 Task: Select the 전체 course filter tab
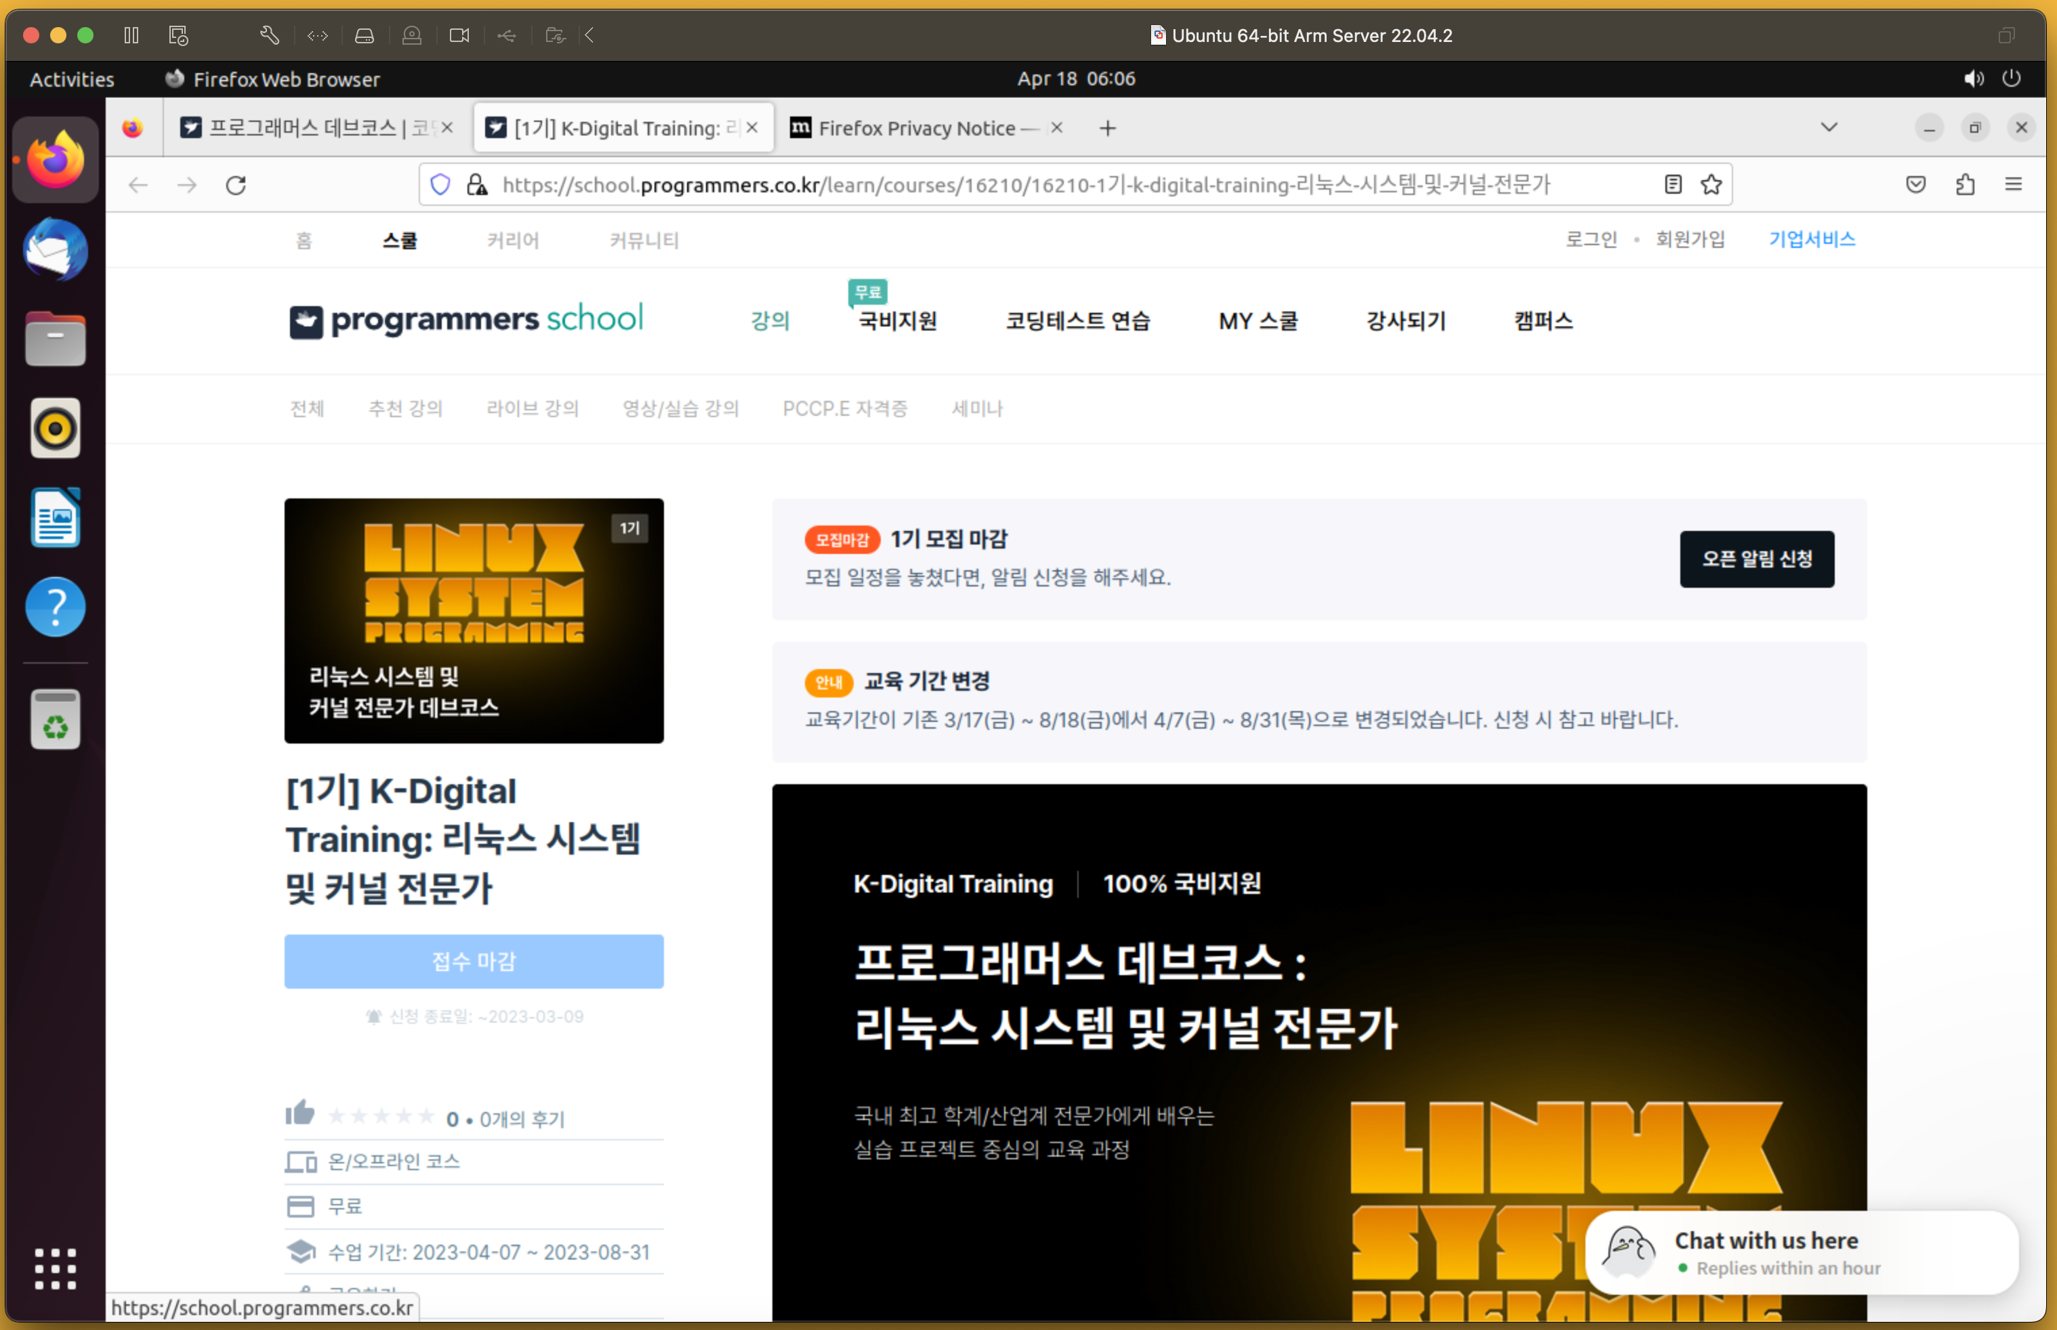(307, 408)
